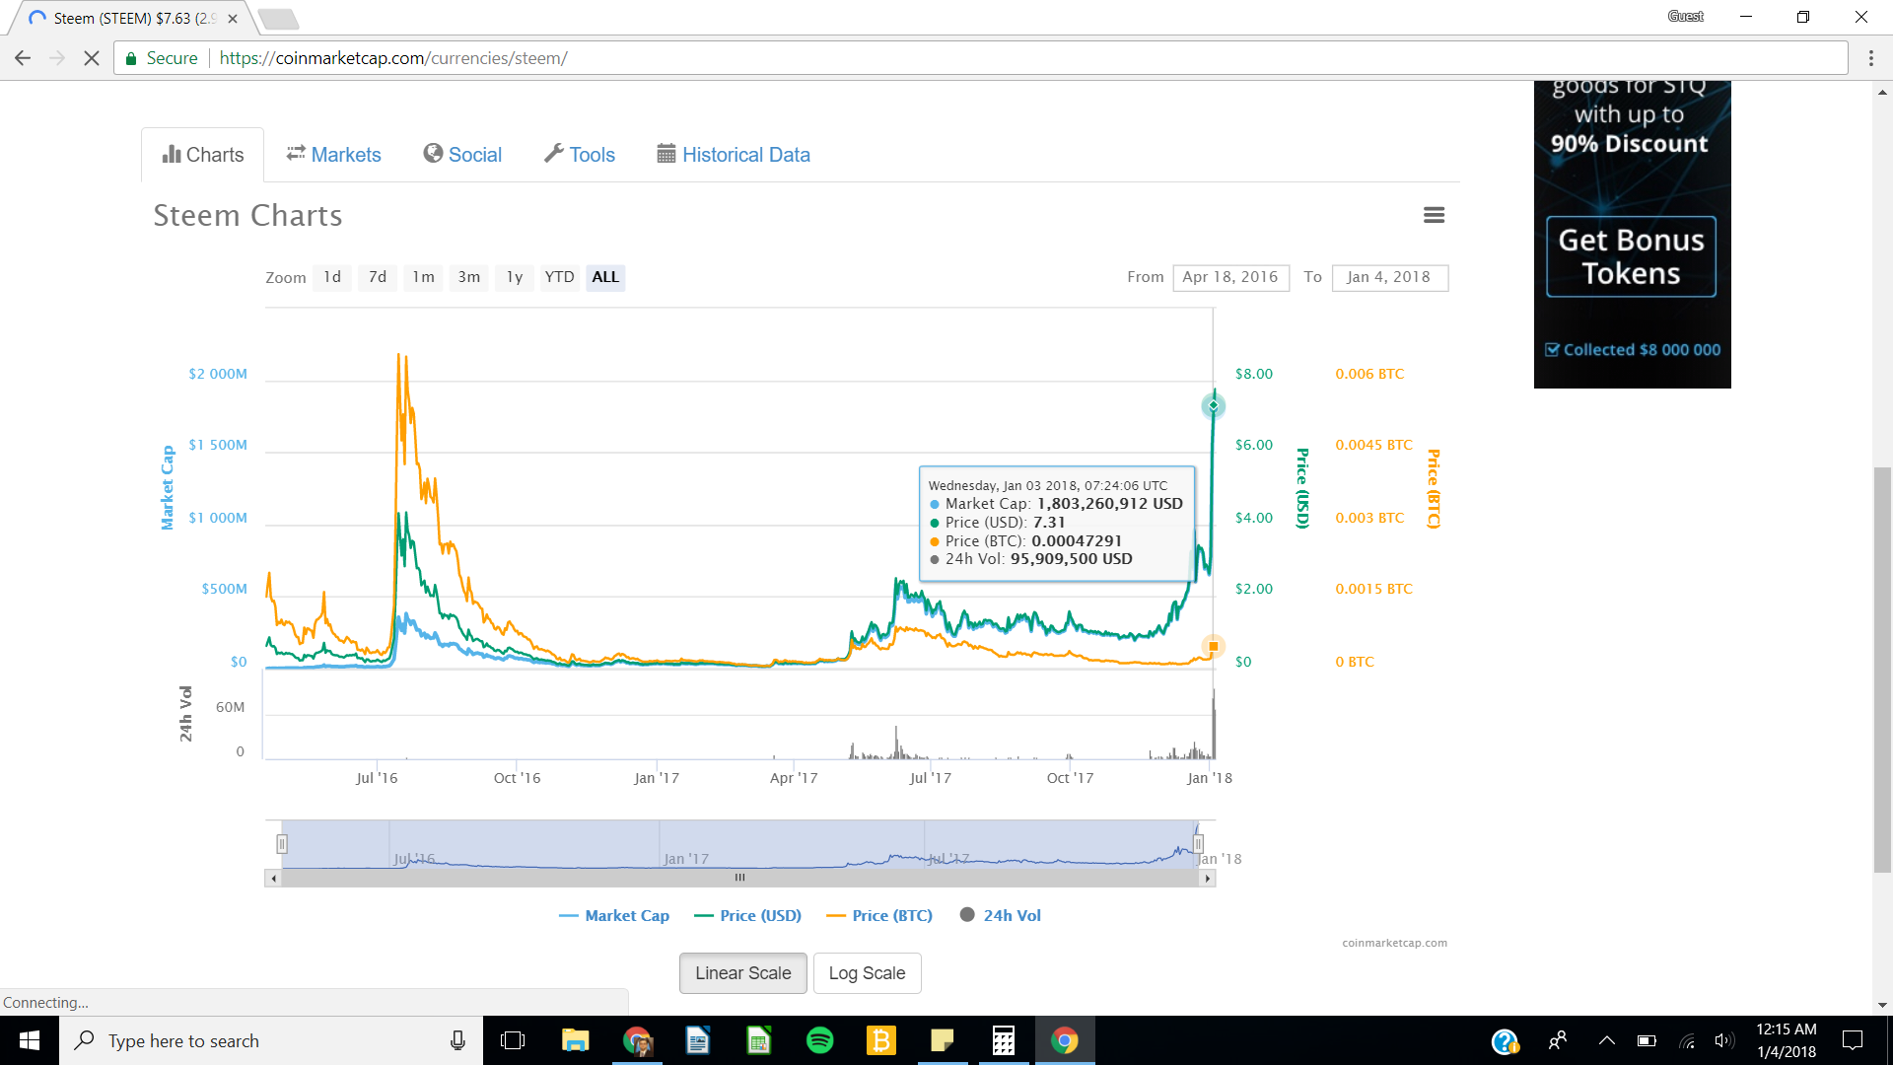Set chart zoom to 1y
Screen dimensions: 1893x1065
tap(515, 277)
